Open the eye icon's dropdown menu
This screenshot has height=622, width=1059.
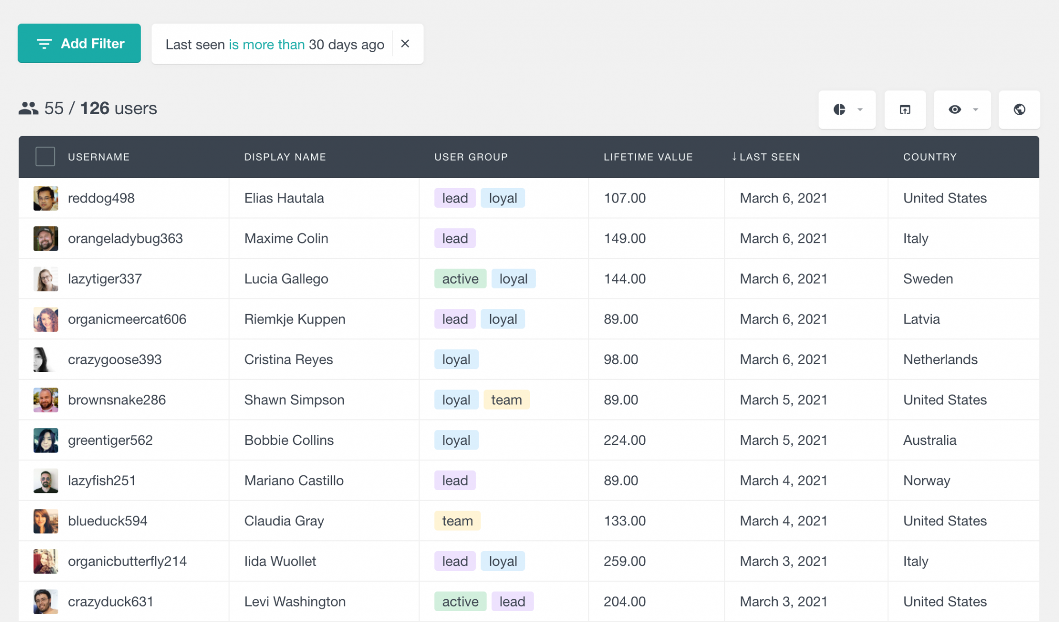coord(976,110)
